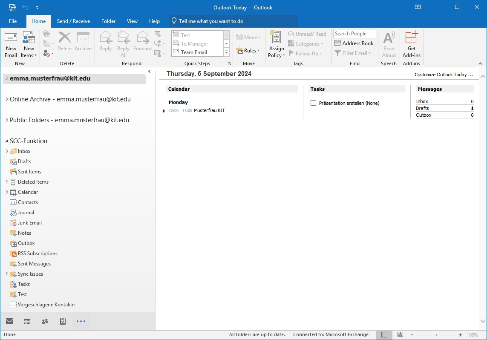Expand the Inbox folder tree
Screen dimensions: 487x340
click(x=7, y=151)
